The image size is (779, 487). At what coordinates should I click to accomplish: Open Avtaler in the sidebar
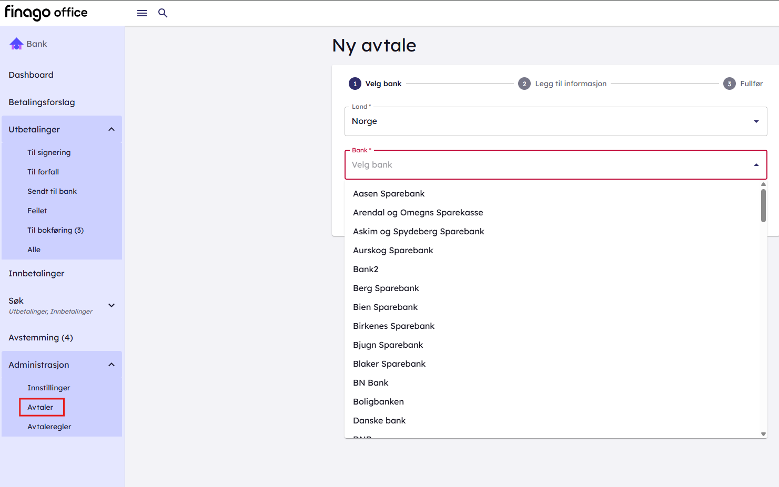tap(41, 407)
